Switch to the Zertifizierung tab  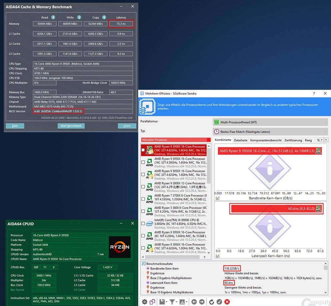coord(293,140)
